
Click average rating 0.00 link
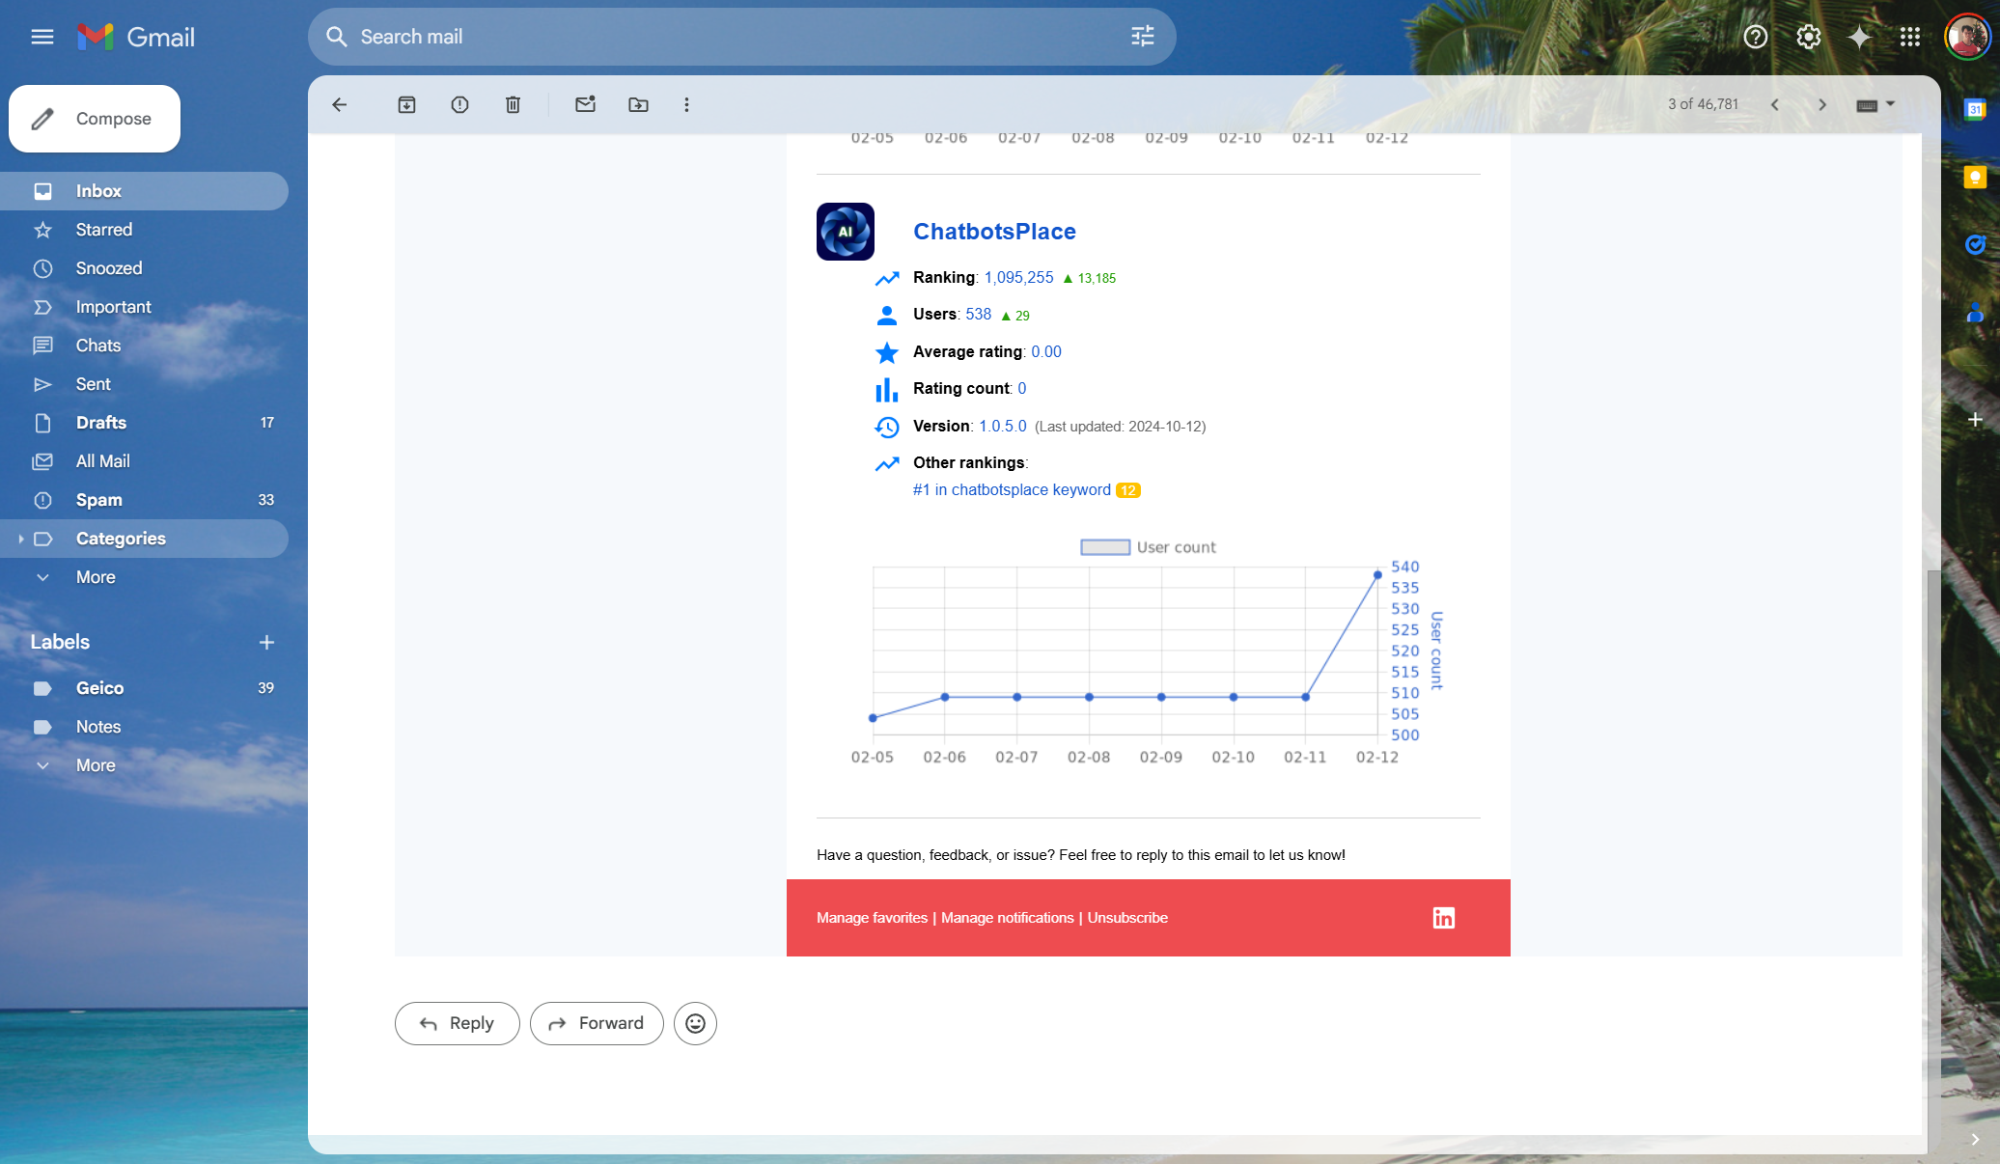[x=1046, y=352]
